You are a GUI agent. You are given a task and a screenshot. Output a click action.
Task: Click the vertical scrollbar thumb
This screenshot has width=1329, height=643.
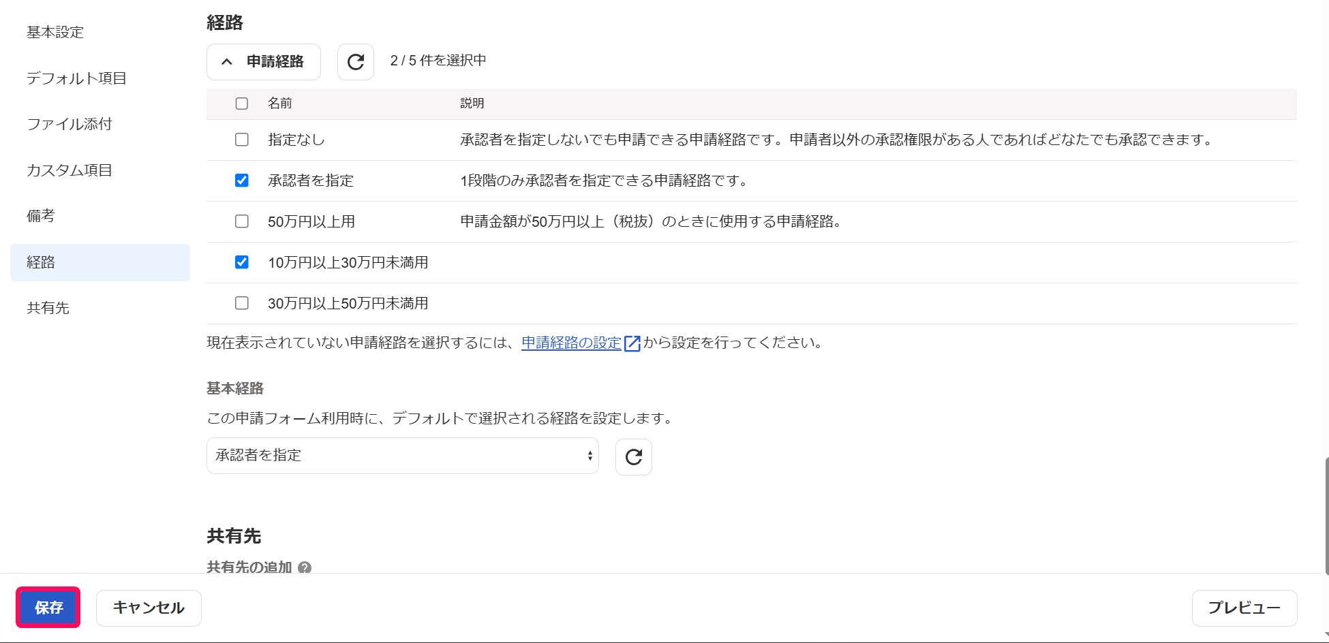tap(1326, 516)
